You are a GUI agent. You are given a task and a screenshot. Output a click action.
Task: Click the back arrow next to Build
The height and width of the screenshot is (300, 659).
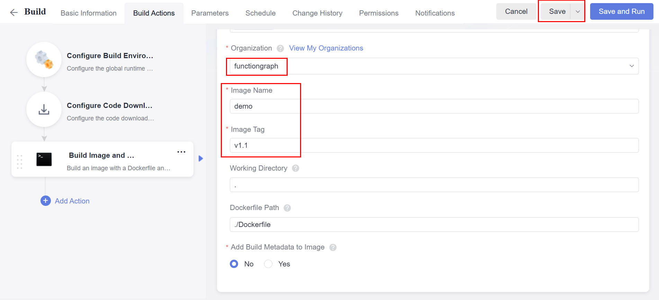pos(14,13)
